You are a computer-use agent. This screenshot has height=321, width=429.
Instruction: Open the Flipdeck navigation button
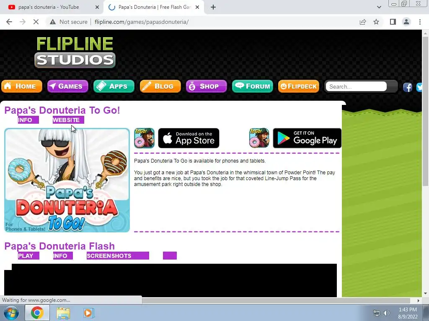[x=298, y=86]
